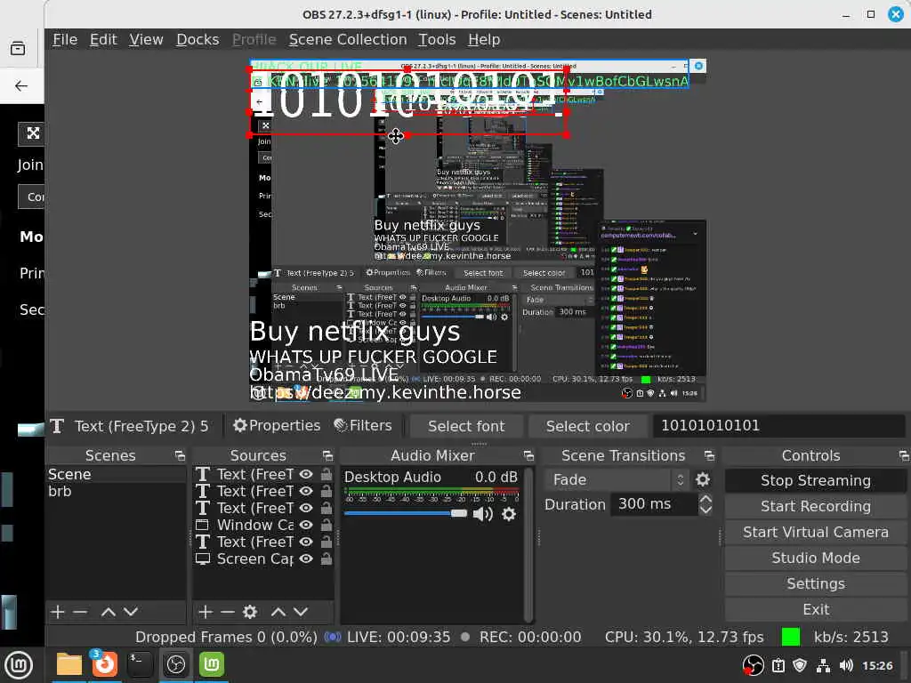Open source properties gear in Sources toolbar
Viewport: 911px width, 683px height.
click(x=250, y=612)
